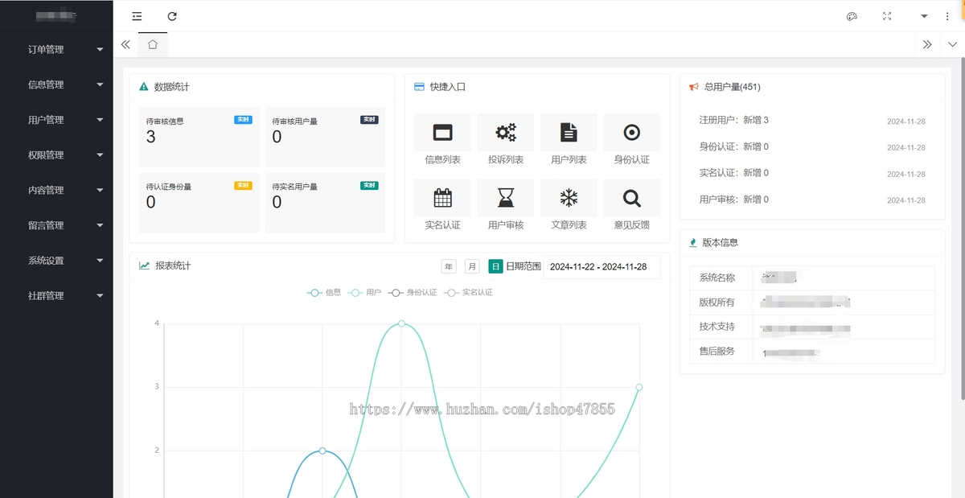
Task: Toggle the 实名认证 series in chart legend
Action: coord(468,293)
